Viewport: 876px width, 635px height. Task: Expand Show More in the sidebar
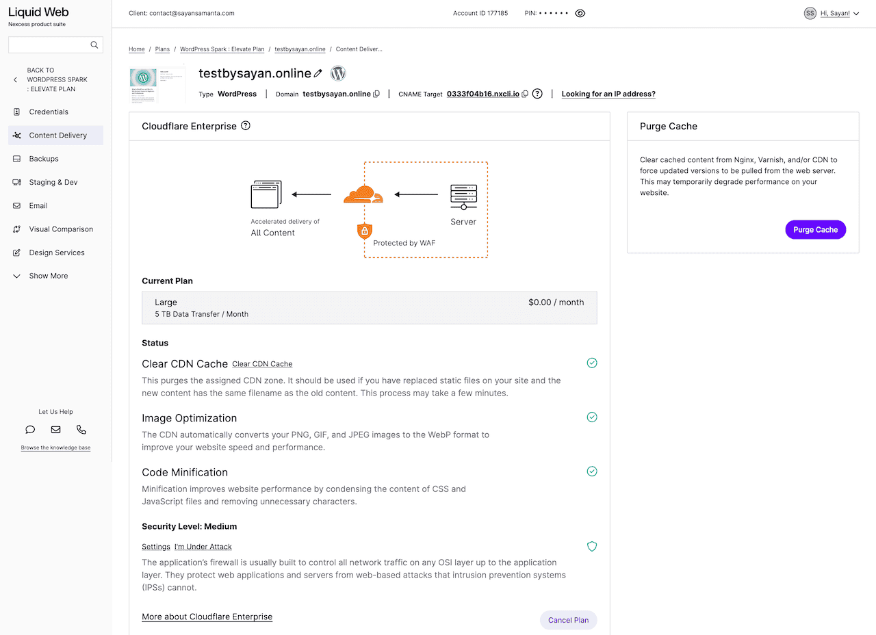pos(48,276)
